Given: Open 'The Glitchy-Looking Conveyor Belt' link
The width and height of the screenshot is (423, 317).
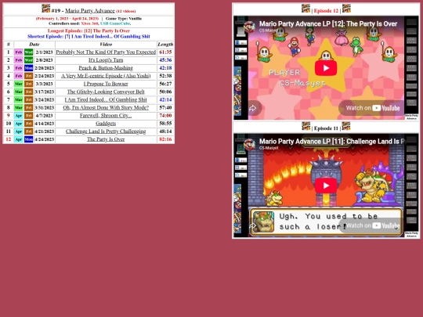Looking at the screenshot, I should tap(106, 92).
